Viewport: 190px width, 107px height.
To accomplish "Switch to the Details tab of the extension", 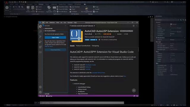I will (x=72, y=46).
